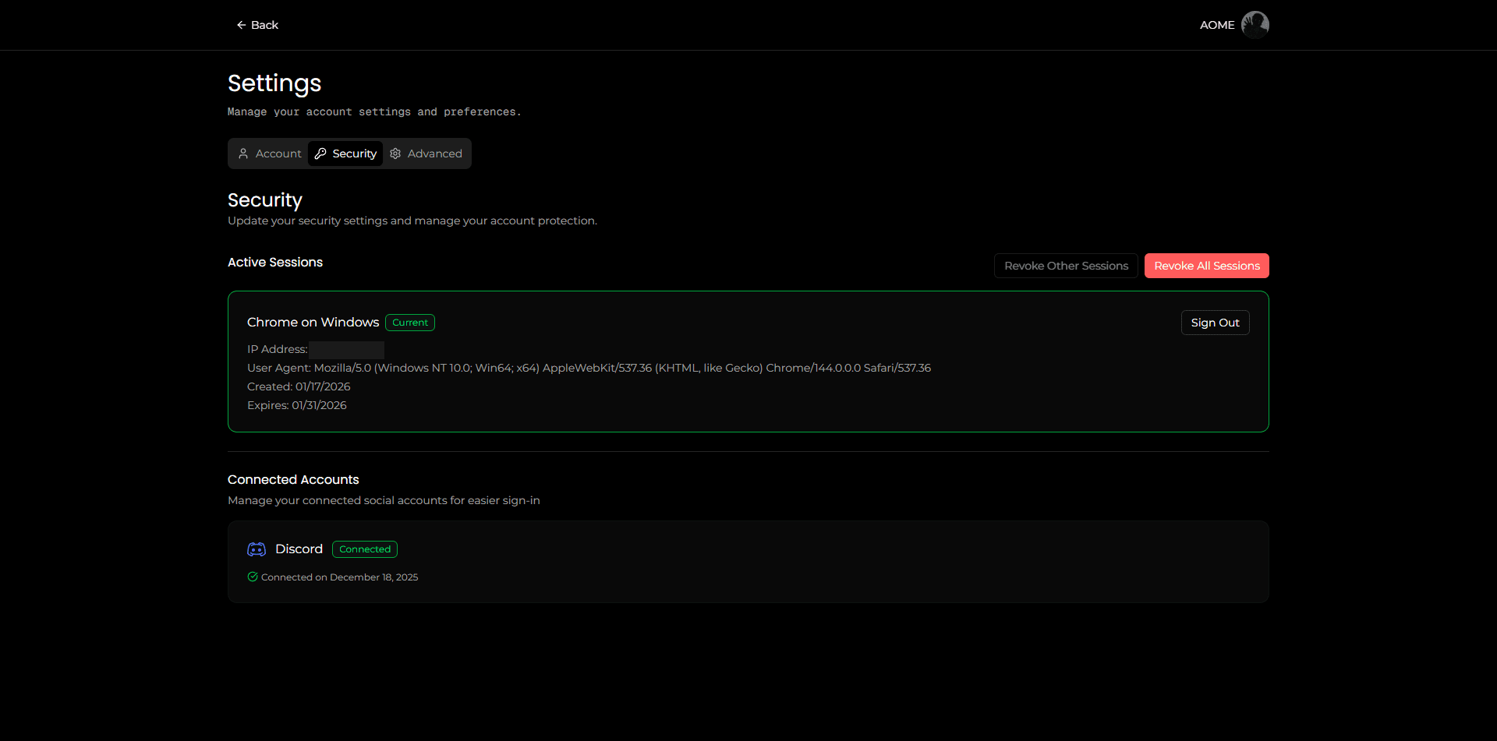Click the Discord logo icon
Screen dimensions: 1497x741
tap(257, 549)
